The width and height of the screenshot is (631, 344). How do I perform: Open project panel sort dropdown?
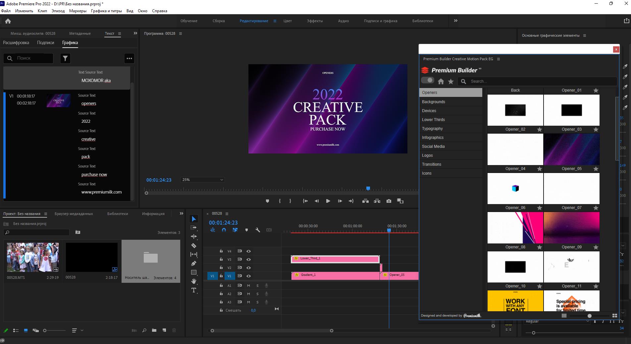click(77, 330)
